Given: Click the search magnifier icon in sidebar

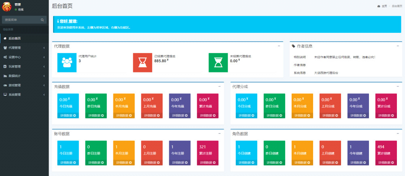Looking at the screenshot, I should tap(42, 19).
